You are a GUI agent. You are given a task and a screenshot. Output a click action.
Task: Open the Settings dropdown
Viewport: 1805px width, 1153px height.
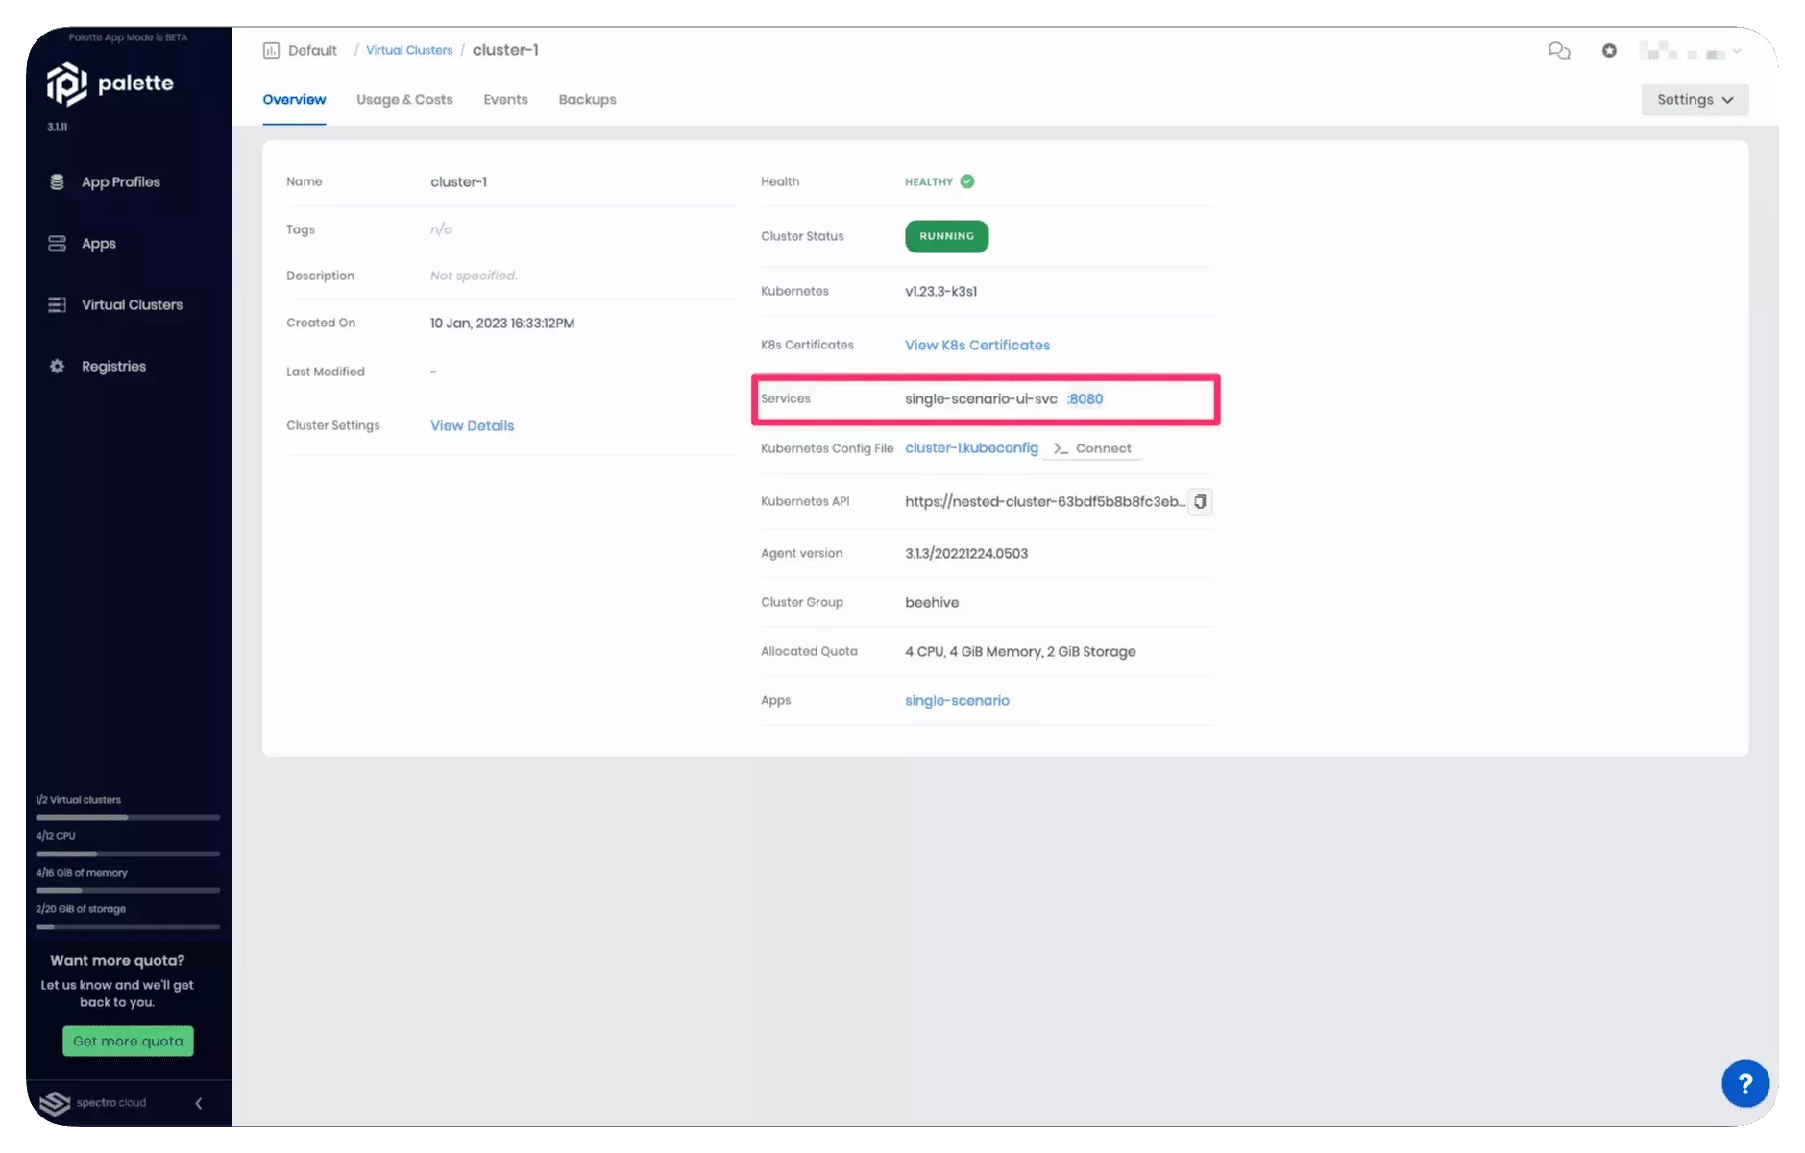click(1694, 99)
